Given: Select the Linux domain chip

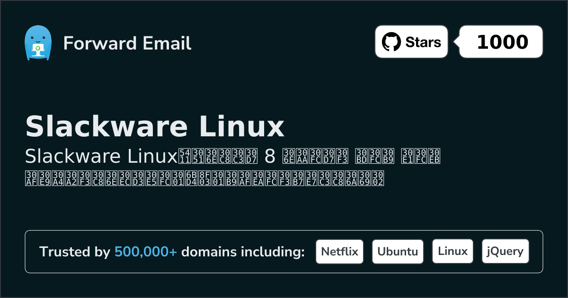Looking at the screenshot, I should point(453,251).
